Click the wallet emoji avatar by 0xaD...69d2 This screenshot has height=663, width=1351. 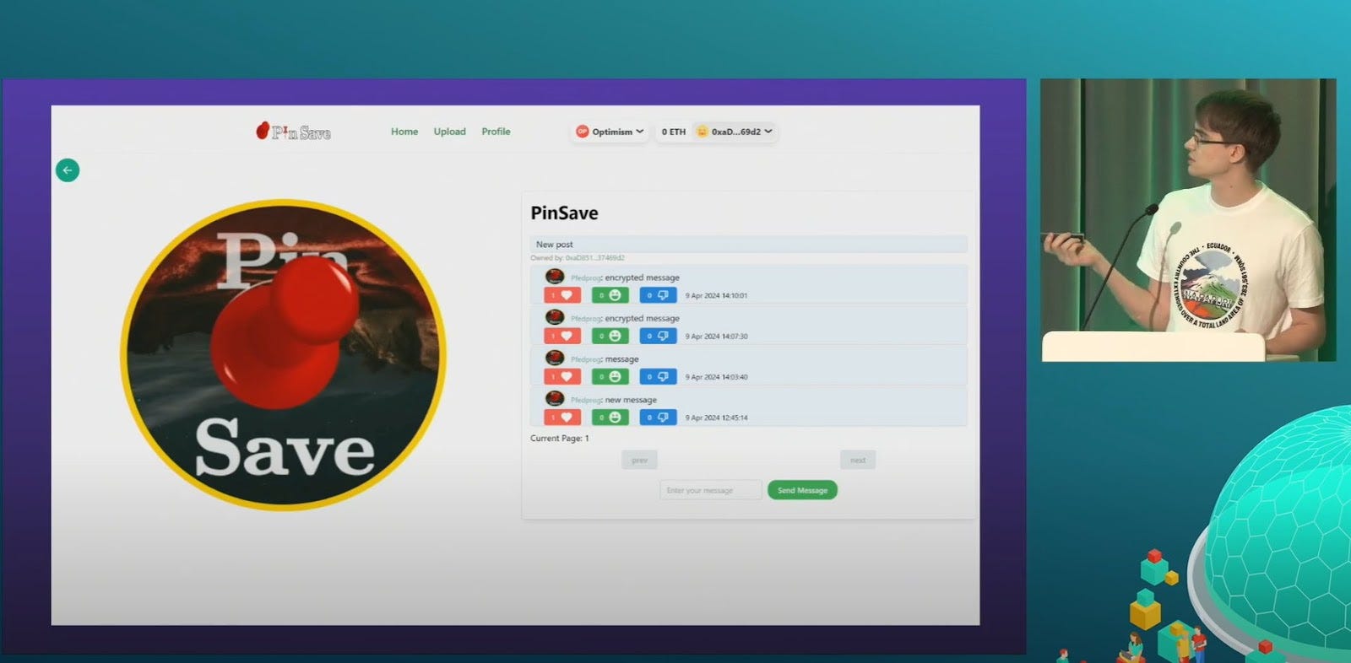tap(702, 132)
